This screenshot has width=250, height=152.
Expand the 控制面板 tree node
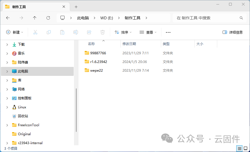[7, 98]
